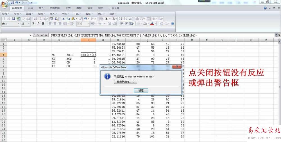The height and width of the screenshot is (142, 281).
Task: Expand the formula bar with the right-edge arrow
Action: [279, 35]
